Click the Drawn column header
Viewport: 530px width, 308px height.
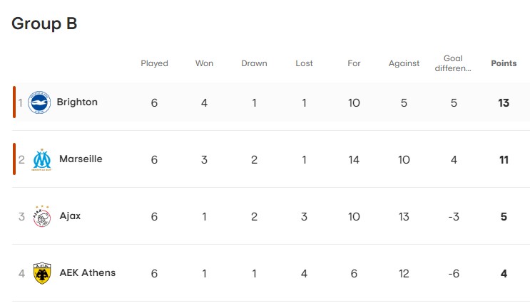(x=254, y=63)
